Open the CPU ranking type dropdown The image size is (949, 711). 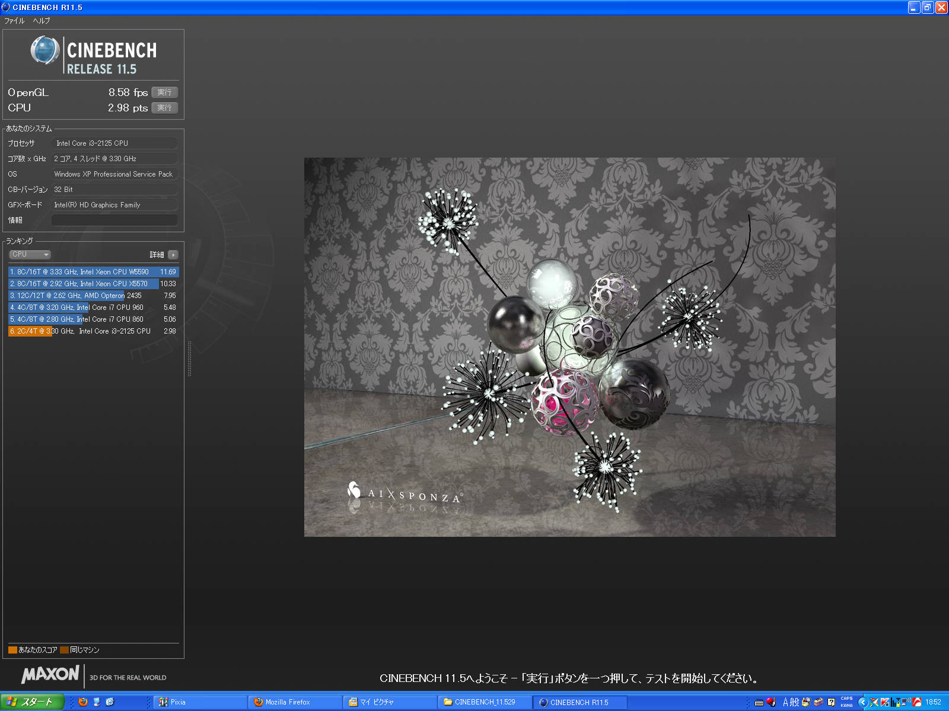(x=30, y=254)
